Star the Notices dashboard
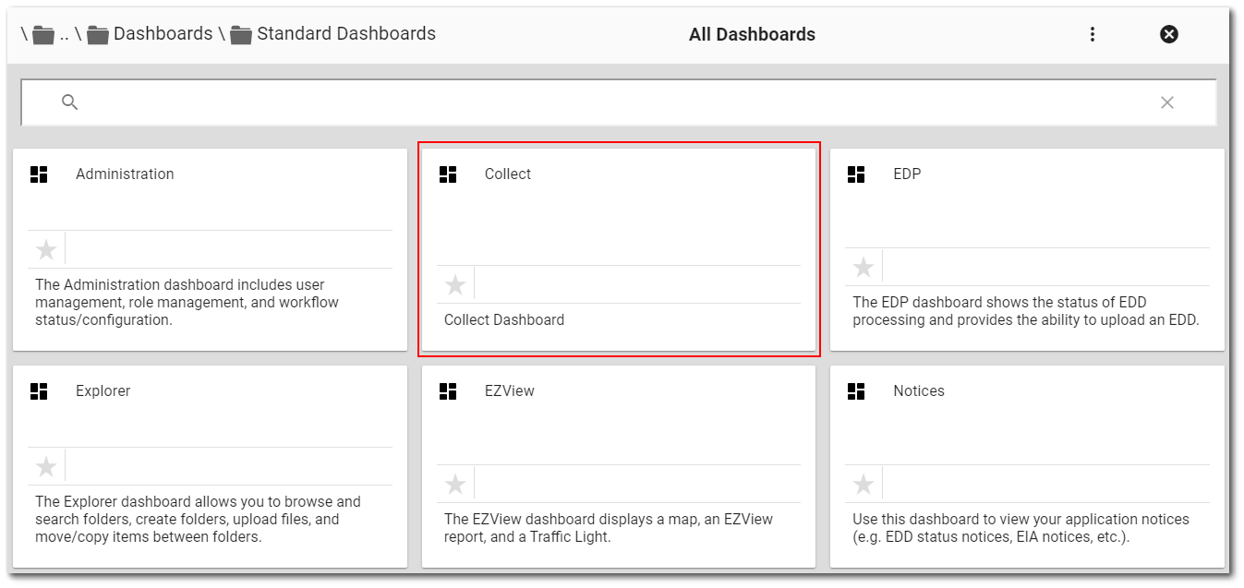 (864, 484)
